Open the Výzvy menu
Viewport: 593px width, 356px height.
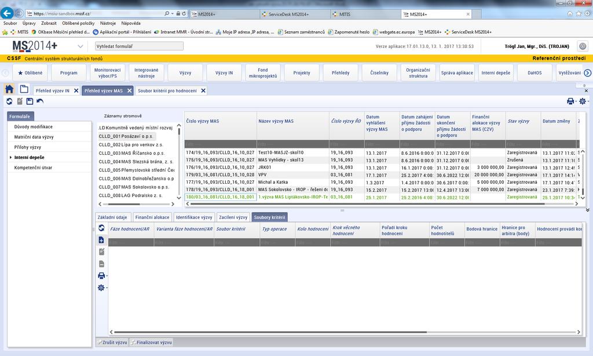coord(185,73)
